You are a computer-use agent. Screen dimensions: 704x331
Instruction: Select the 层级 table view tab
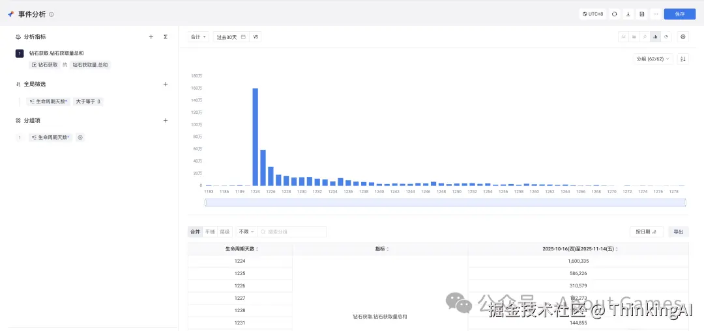click(x=224, y=232)
